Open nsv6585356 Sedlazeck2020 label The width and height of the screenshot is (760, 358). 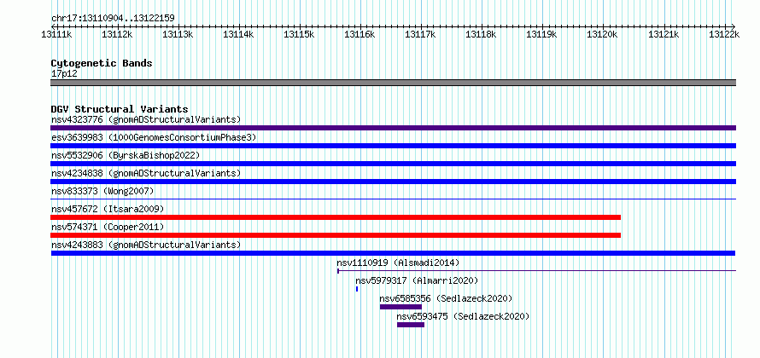click(x=446, y=298)
